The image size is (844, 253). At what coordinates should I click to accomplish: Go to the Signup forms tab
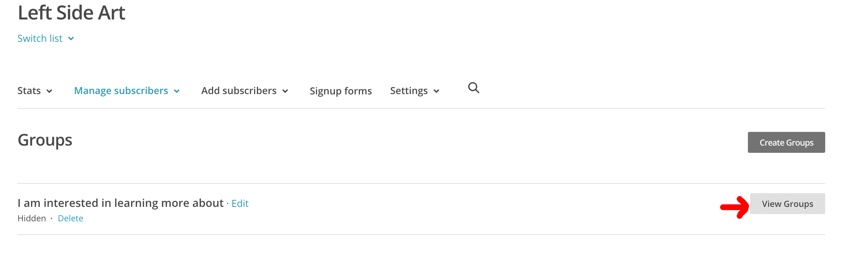pos(341,91)
